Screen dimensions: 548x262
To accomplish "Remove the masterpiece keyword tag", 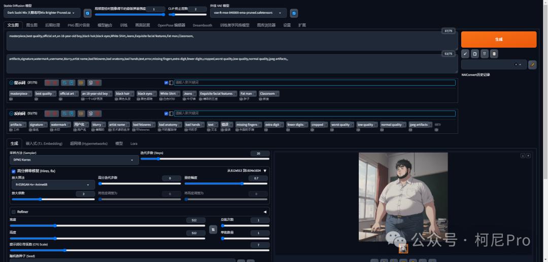I will pyautogui.click(x=30, y=94).
